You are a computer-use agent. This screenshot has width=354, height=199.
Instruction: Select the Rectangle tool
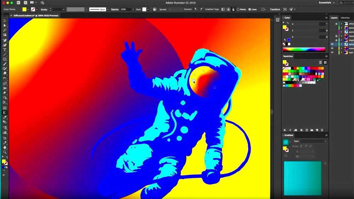pos(5,59)
